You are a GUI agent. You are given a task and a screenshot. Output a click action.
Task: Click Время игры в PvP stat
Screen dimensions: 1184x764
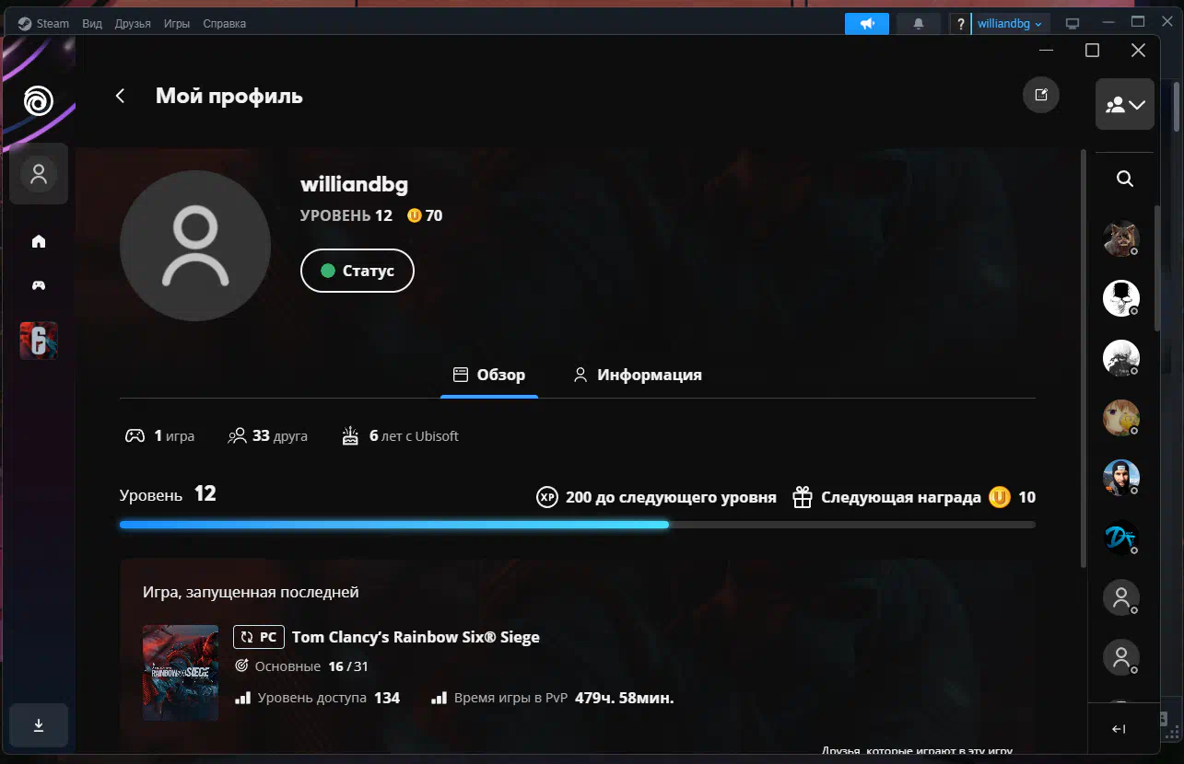(553, 698)
